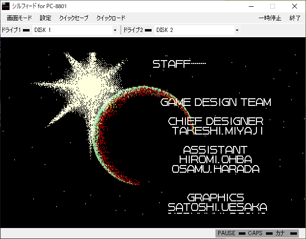The image size is (306, 239).
Task: Expand the ドライブ2 disk dropdown arrow
Action: point(237,30)
